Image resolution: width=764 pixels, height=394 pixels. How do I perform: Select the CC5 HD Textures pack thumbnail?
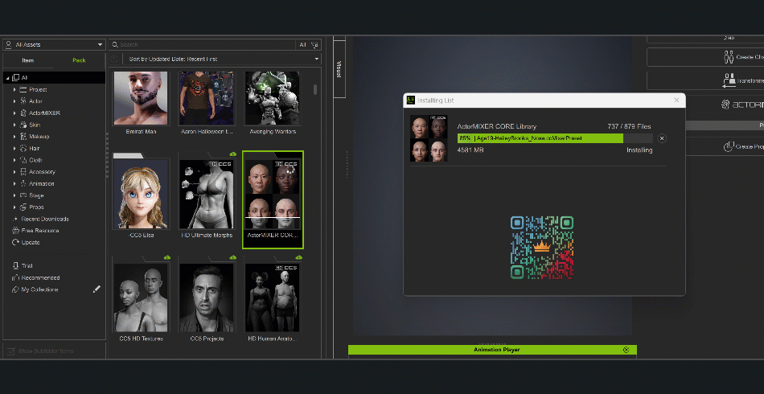tap(141, 298)
